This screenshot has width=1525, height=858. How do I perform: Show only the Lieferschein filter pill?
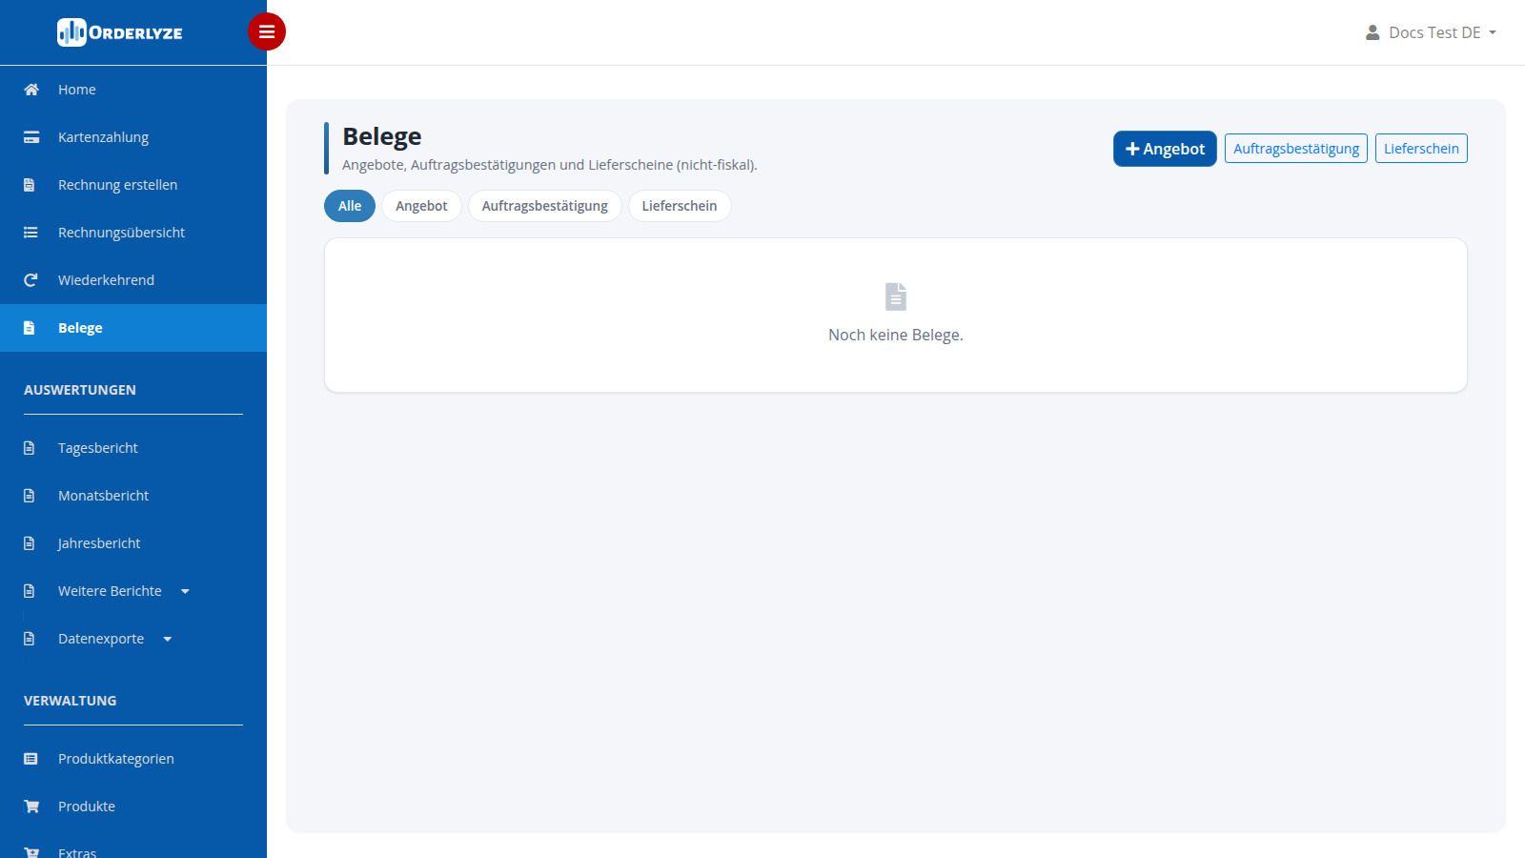[x=680, y=206]
